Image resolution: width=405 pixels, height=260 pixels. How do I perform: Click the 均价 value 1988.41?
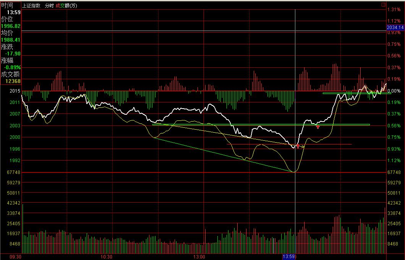11,40
